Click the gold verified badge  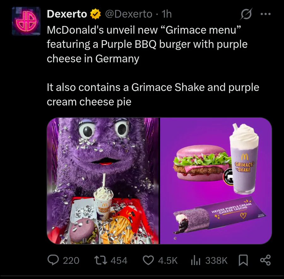96,14
